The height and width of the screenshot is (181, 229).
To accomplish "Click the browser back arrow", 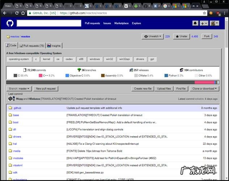I will coord(4,13).
